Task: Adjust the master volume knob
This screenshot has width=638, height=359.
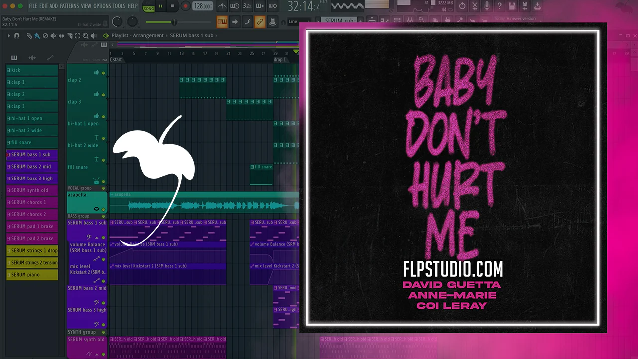Action: (x=117, y=22)
